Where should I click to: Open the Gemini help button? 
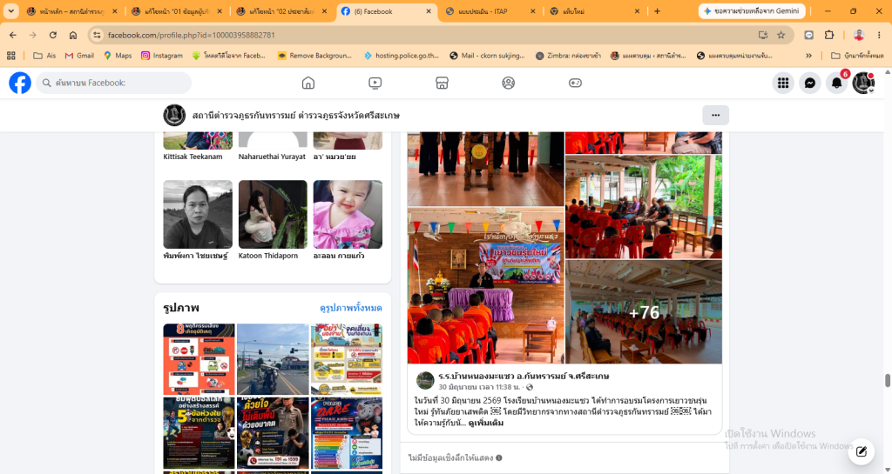pos(751,11)
